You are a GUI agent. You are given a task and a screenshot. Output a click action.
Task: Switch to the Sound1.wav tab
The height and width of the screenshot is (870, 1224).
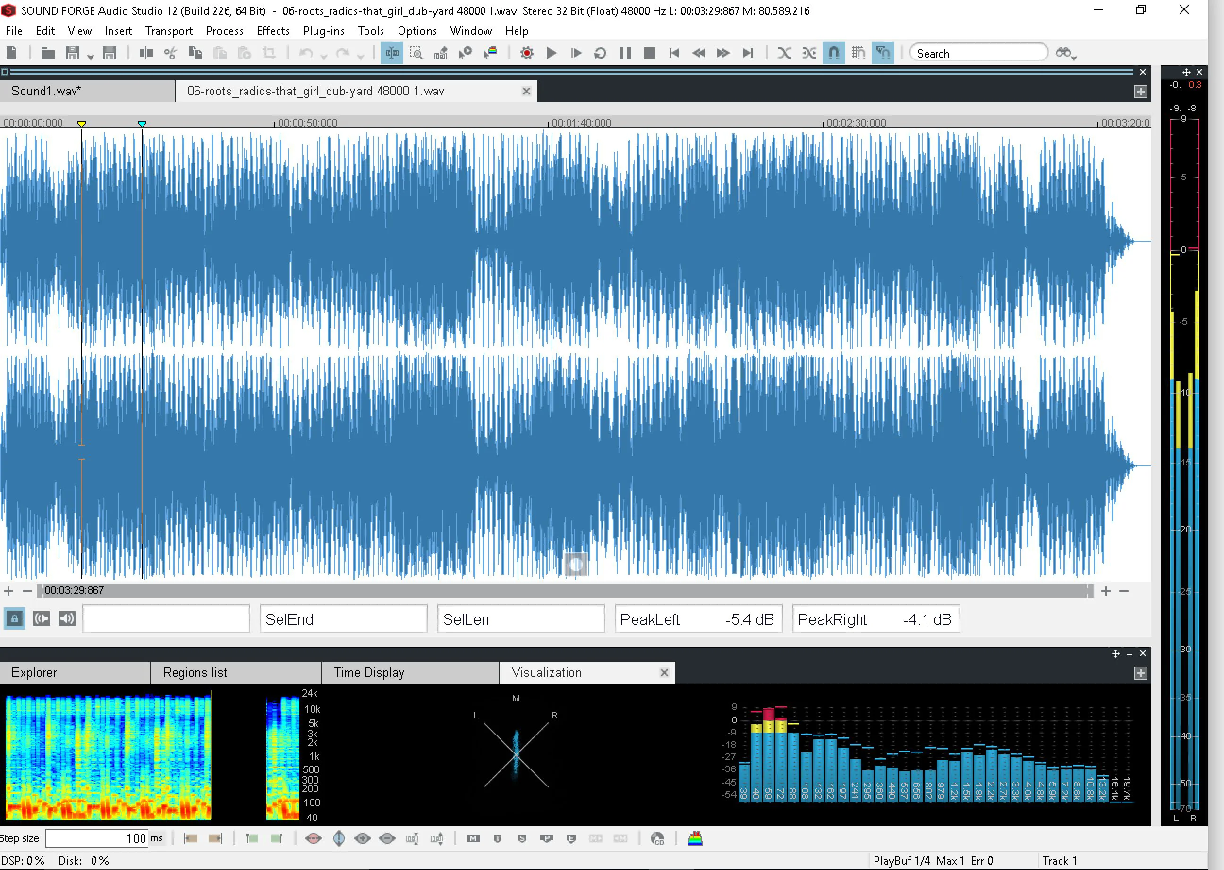[47, 91]
